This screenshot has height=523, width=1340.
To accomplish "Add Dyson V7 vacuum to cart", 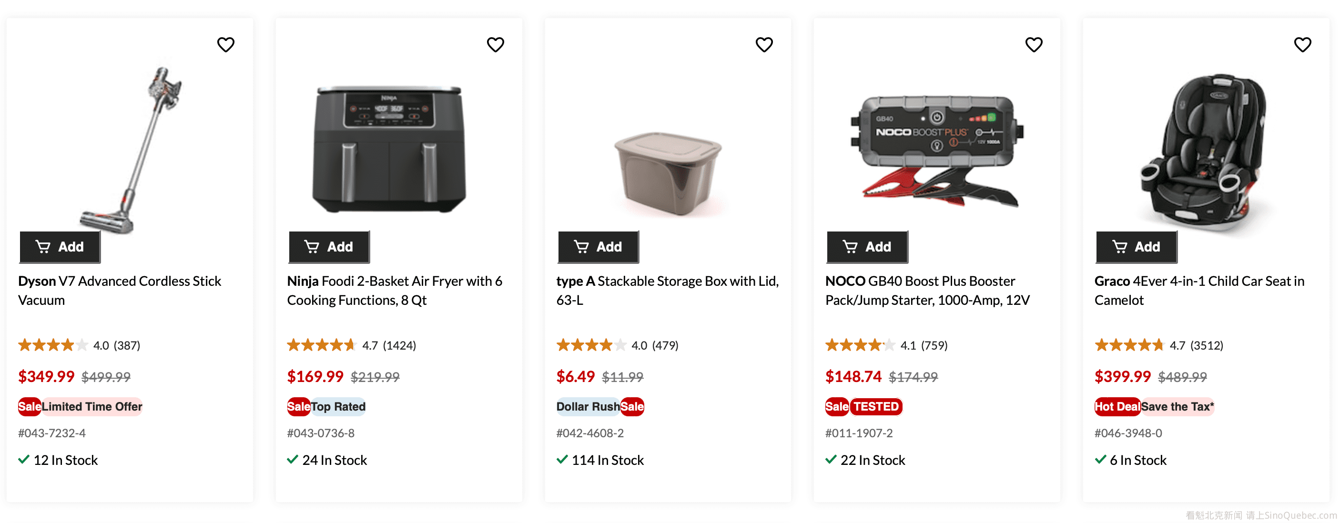I will click(x=60, y=247).
